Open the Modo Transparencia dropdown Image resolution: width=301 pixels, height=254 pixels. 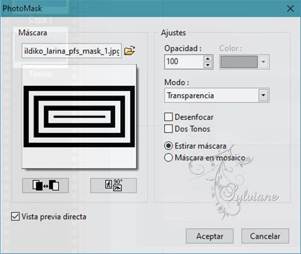coord(217,95)
